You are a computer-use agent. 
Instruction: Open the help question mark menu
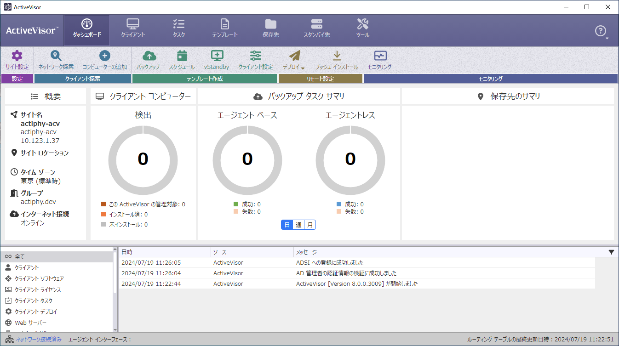(x=601, y=31)
